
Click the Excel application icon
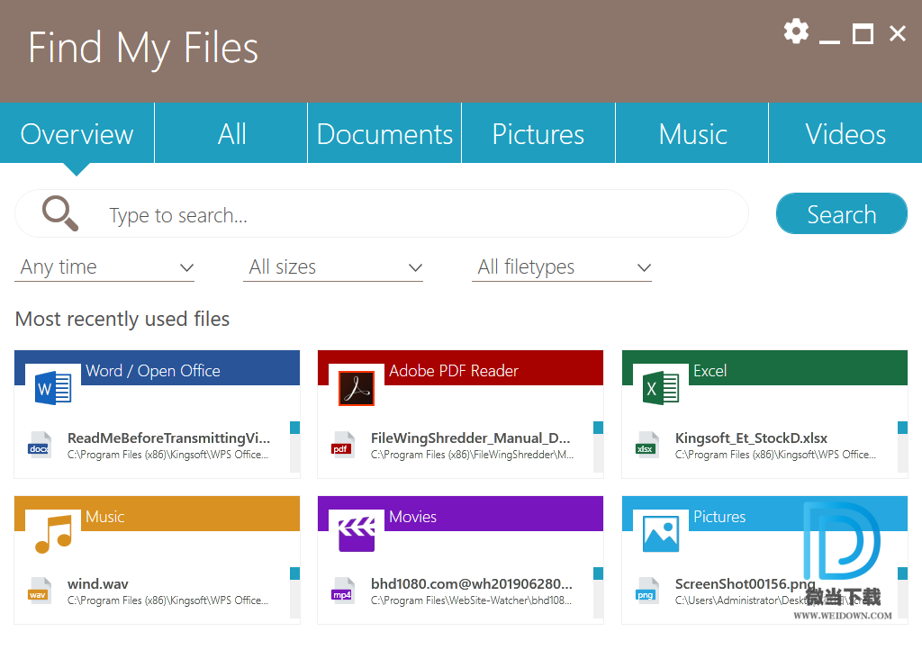point(661,389)
